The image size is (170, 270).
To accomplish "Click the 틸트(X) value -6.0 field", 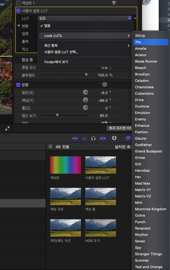I will [x=104, y=93].
